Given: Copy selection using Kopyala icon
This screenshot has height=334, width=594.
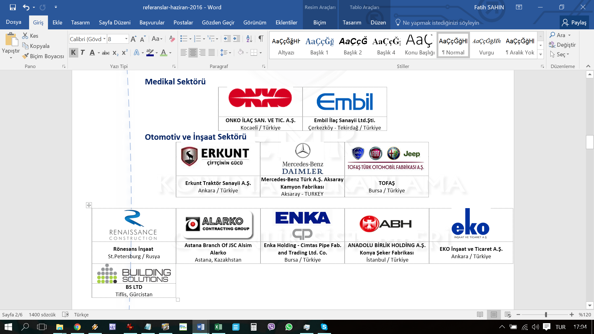Looking at the screenshot, I should click(x=25, y=46).
